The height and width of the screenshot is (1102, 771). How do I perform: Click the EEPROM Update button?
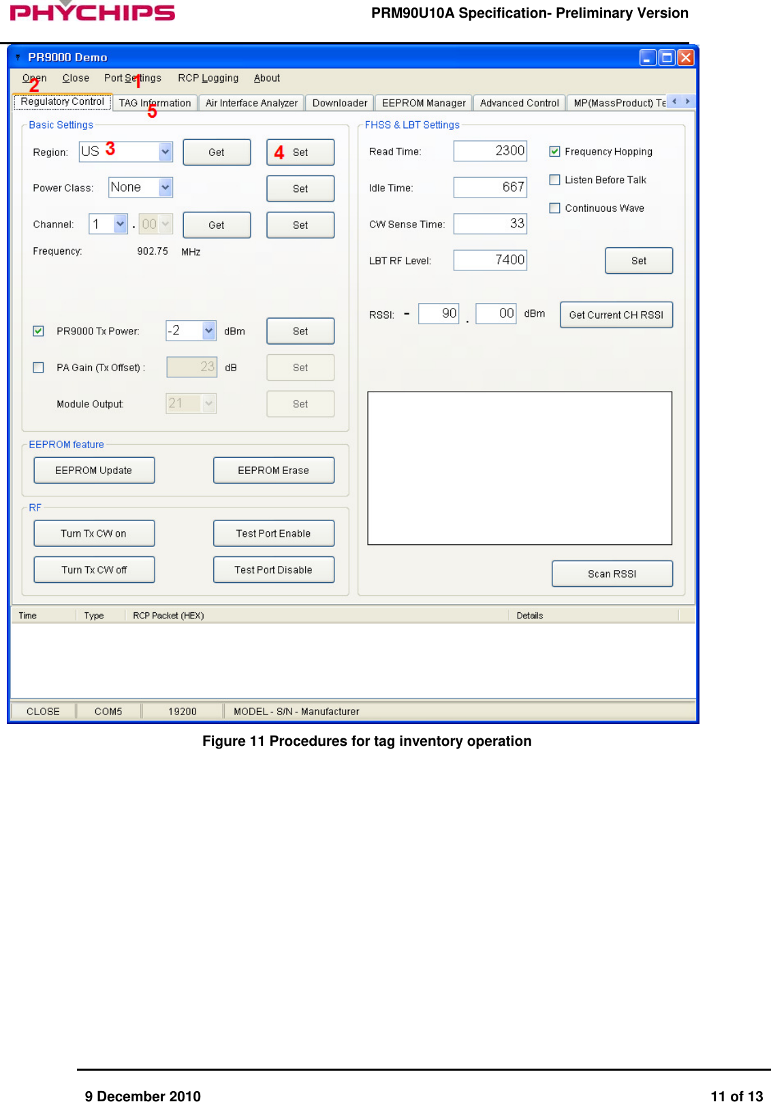point(94,471)
